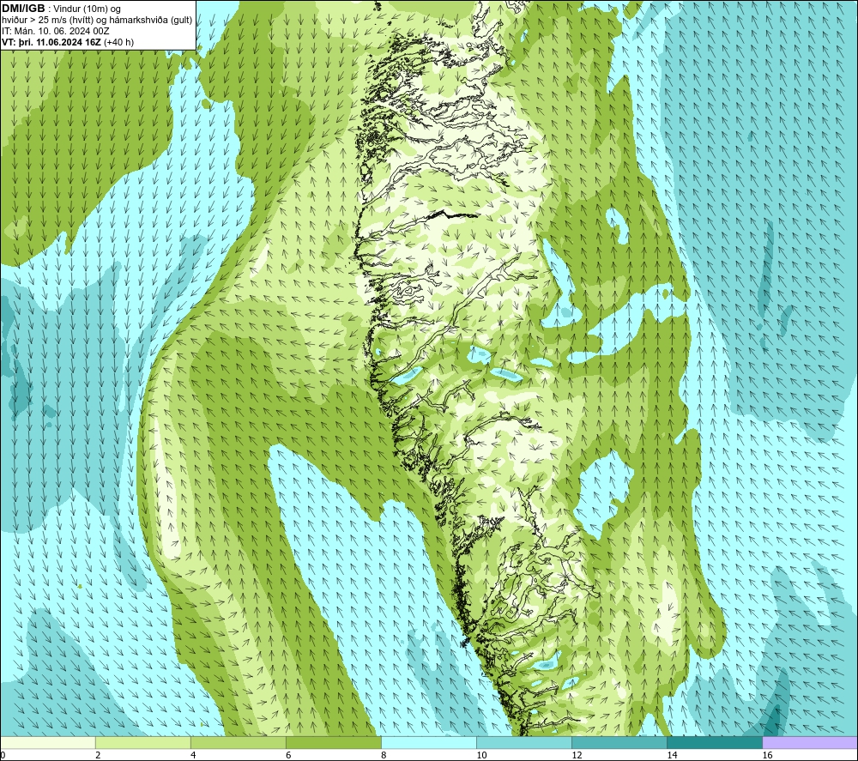Click the legend value label '16'

coord(767,755)
